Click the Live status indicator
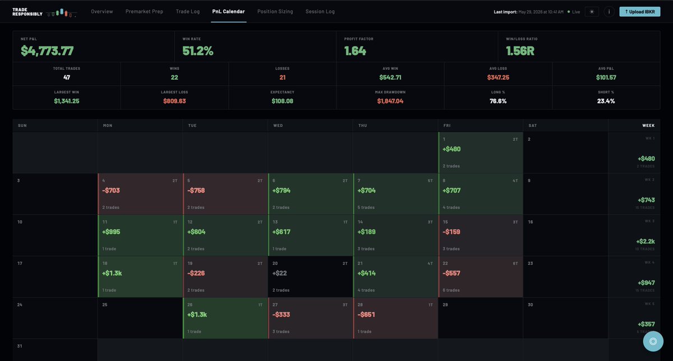This screenshot has width=673, height=361. pyautogui.click(x=573, y=12)
